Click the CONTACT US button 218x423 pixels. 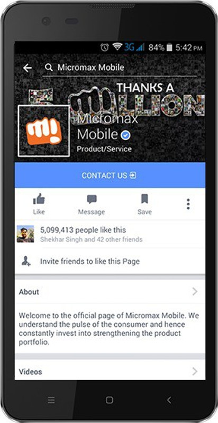[x=110, y=175]
